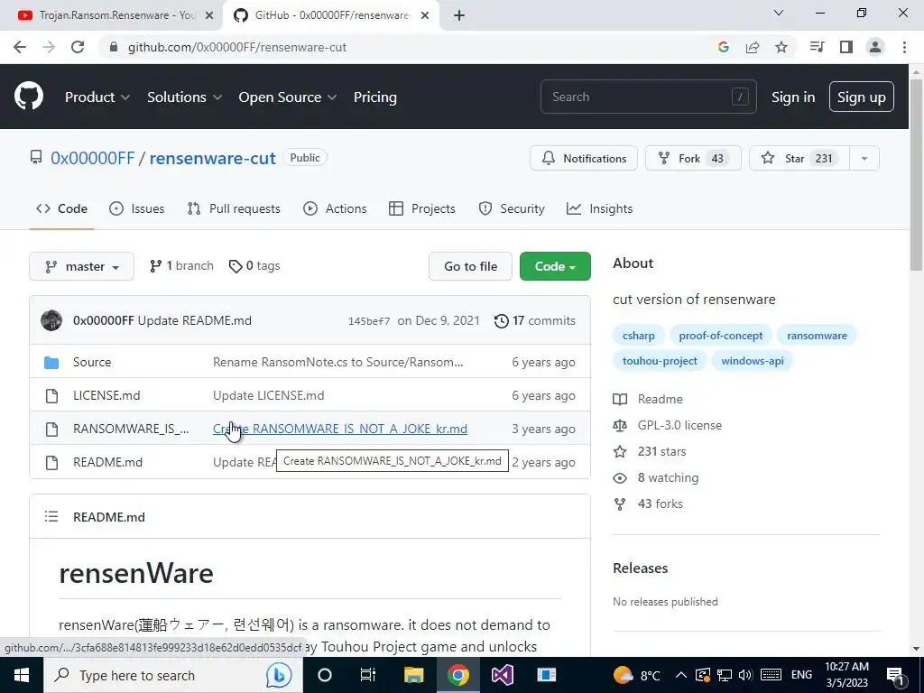Click the Sign in link
The image size is (924, 693).
pos(793,97)
